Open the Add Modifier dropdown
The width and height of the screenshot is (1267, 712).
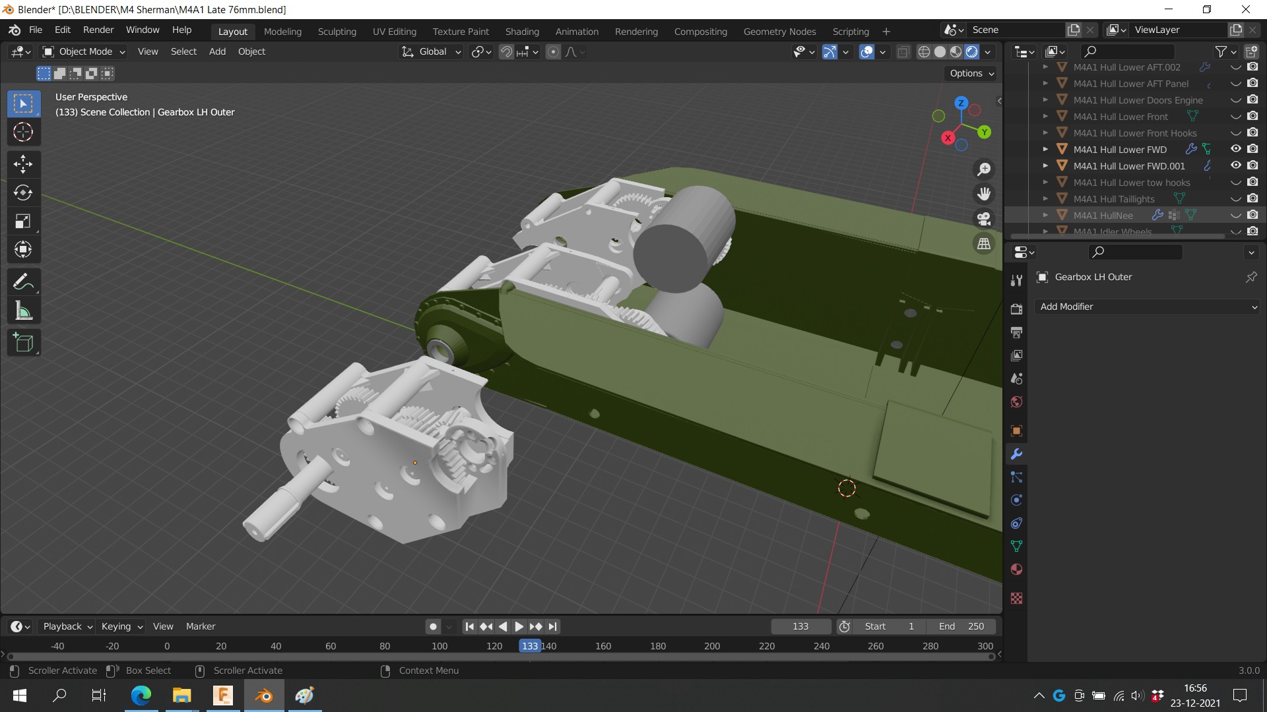(x=1148, y=307)
